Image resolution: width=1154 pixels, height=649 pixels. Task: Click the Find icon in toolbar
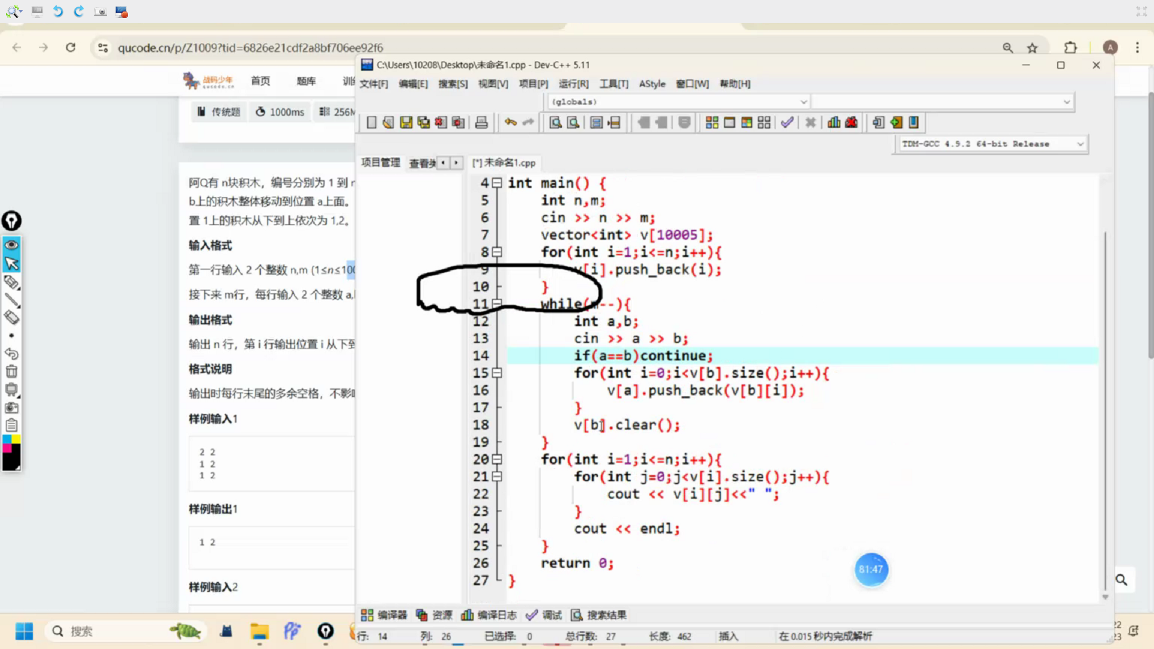pos(555,123)
